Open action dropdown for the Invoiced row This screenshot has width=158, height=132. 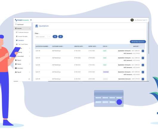pyautogui.click(x=143, y=72)
